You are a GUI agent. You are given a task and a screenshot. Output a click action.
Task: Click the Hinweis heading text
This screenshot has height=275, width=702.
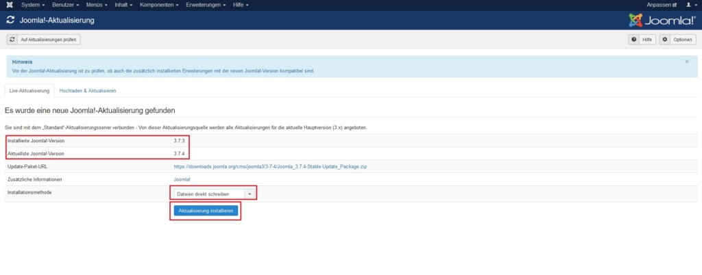click(22, 62)
